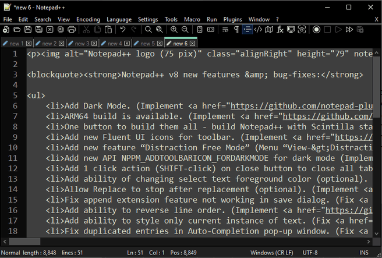The height and width of the screenshot is (258, 382).
Task: Open a file using the folder icon
Action: coord(17,30)
